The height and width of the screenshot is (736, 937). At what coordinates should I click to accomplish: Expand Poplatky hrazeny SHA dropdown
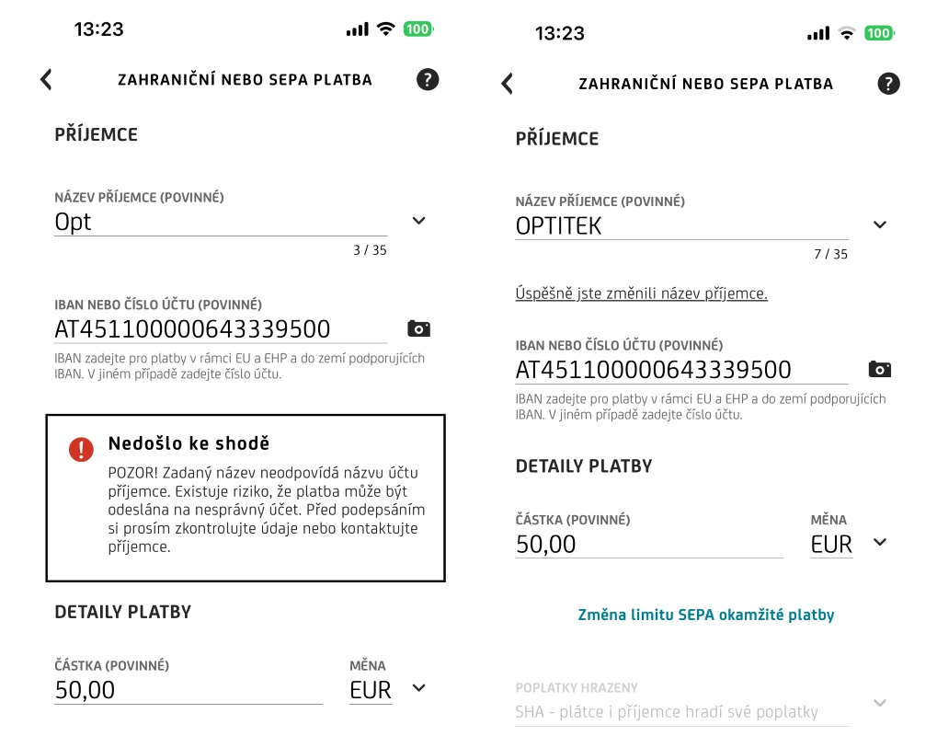879,704
